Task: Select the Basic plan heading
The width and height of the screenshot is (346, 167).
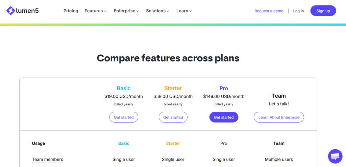Action: 124,88
